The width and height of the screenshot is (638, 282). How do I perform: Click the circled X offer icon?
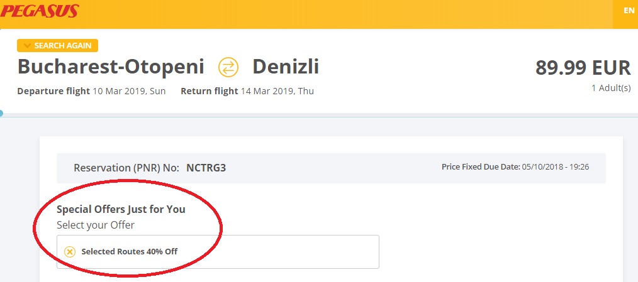click(70, 252)
